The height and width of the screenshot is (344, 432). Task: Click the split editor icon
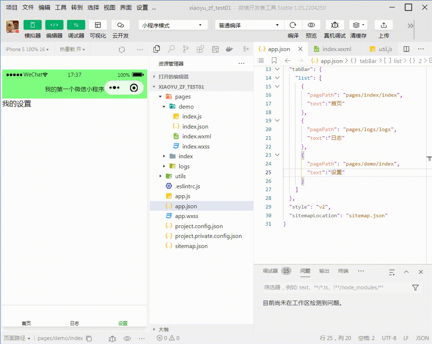pos(406,49)
